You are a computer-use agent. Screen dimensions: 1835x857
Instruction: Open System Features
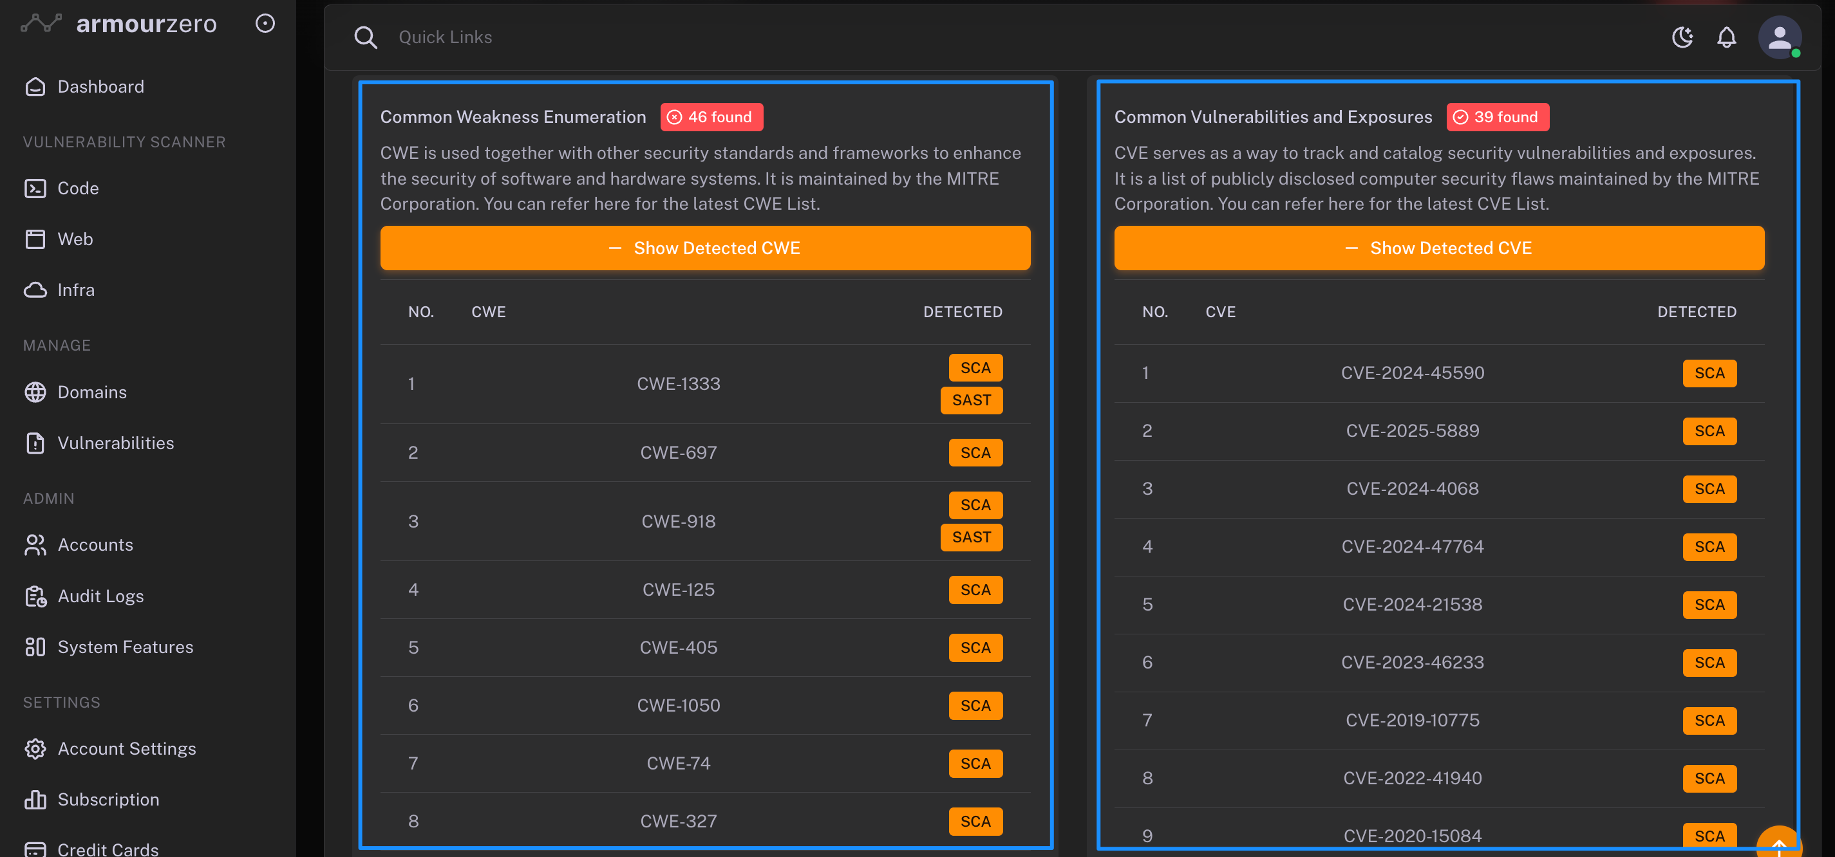(125, 647)
